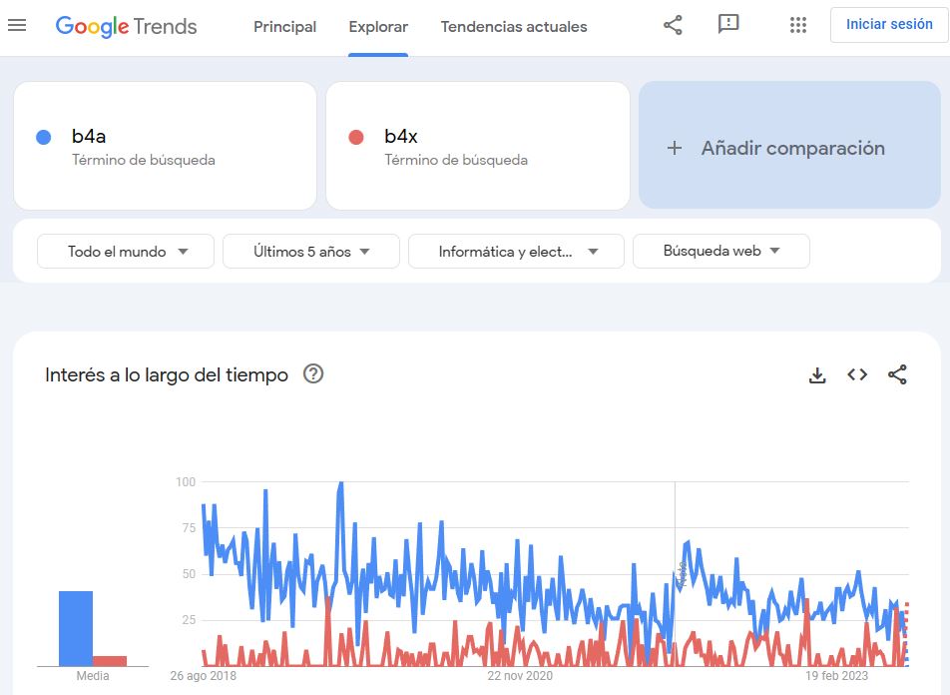Switch to Tendencias actuales tab
The width and height of the screenshot is (950, 695).
pos(514,27)
